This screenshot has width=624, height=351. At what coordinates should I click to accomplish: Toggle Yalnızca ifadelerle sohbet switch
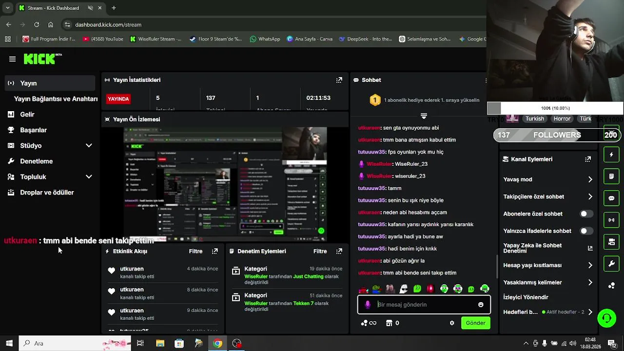[x=586, y=231]
